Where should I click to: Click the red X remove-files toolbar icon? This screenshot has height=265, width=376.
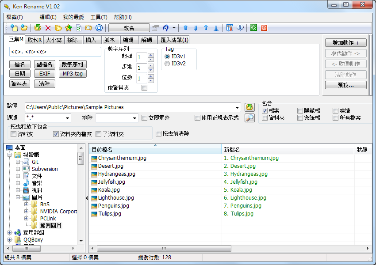point(47,27)
